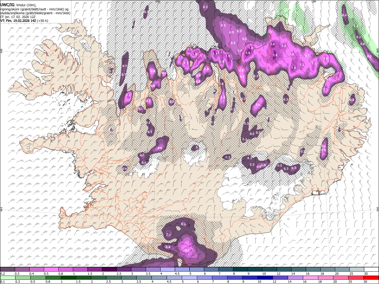
Task: Click the 'VT: Fim. 19.02.2026 14Z' valid time
Action: point(18,21)
